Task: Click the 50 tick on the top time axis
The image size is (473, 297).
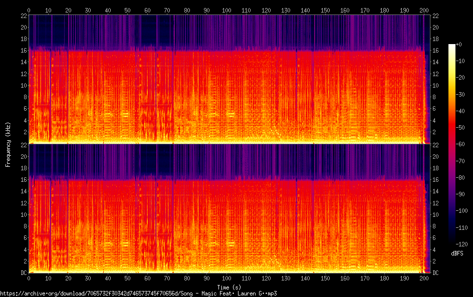Action: [128, 10]
